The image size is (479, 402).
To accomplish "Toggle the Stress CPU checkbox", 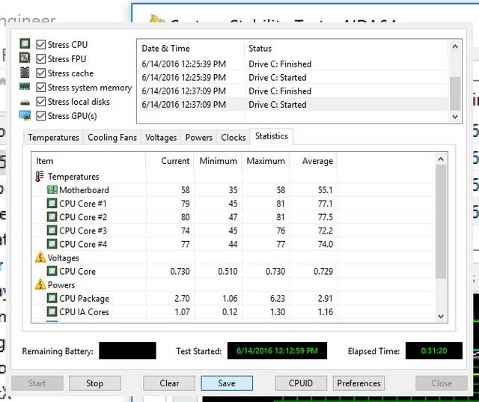I will tap(41, 45).
